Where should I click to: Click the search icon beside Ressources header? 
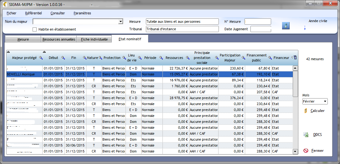(x=188, y=58)
